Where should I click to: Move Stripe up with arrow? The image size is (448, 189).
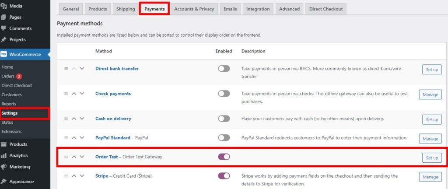[74, 176]
